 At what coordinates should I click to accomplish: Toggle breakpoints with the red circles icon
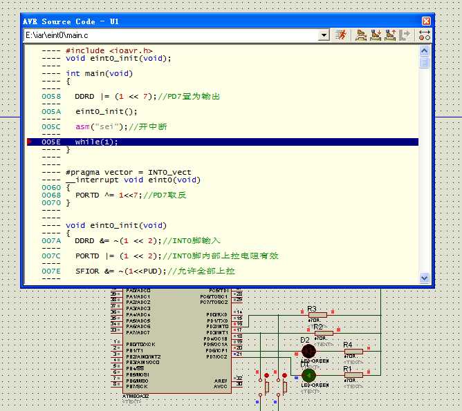(x=425, y=35)
